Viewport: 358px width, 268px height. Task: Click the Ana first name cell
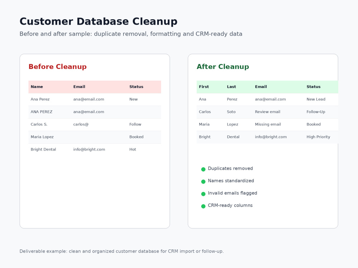(203, 99)
